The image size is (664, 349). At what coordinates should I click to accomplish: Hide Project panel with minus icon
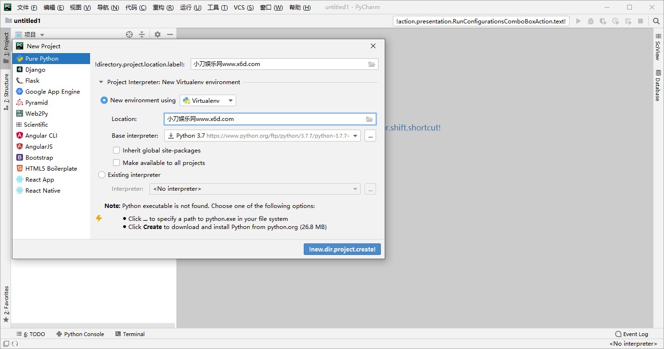(170, 34)
